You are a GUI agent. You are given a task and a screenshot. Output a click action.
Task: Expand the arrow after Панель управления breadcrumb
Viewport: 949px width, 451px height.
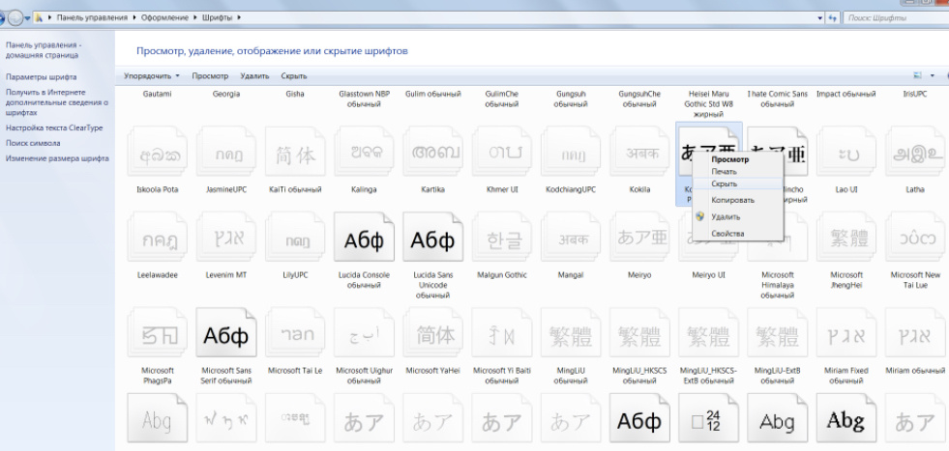pos(134,17)
